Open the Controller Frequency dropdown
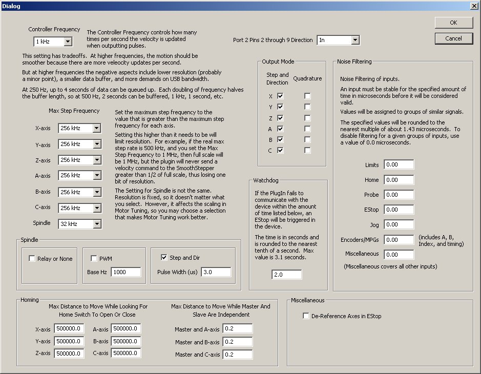 click(68, 41)
